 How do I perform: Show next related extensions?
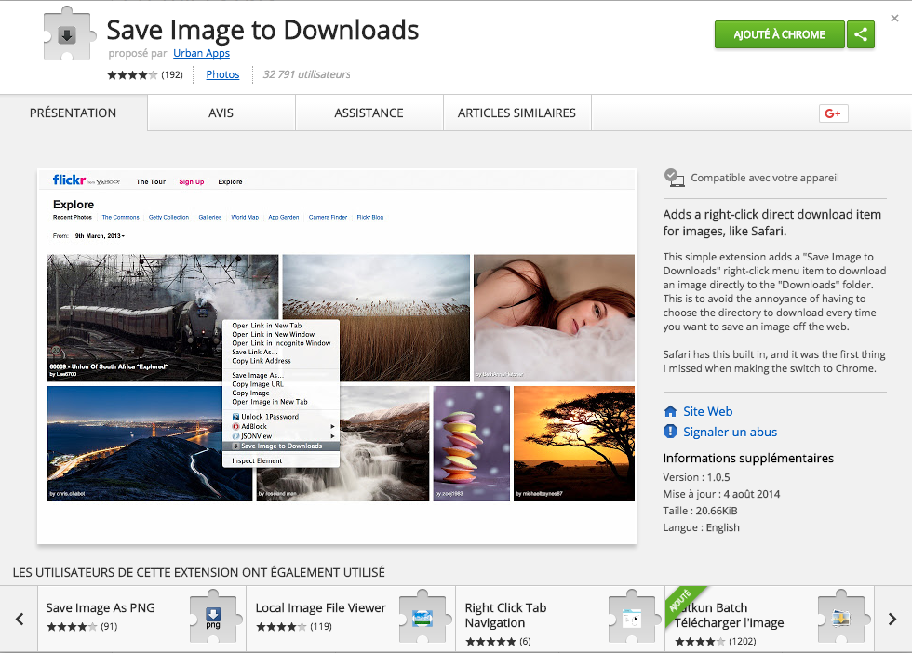coord(892,619)
